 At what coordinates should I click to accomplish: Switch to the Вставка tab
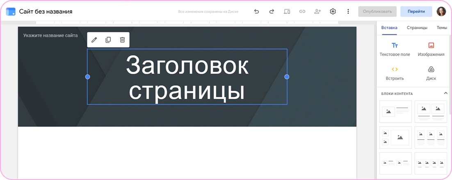click(x=389, y=28)
